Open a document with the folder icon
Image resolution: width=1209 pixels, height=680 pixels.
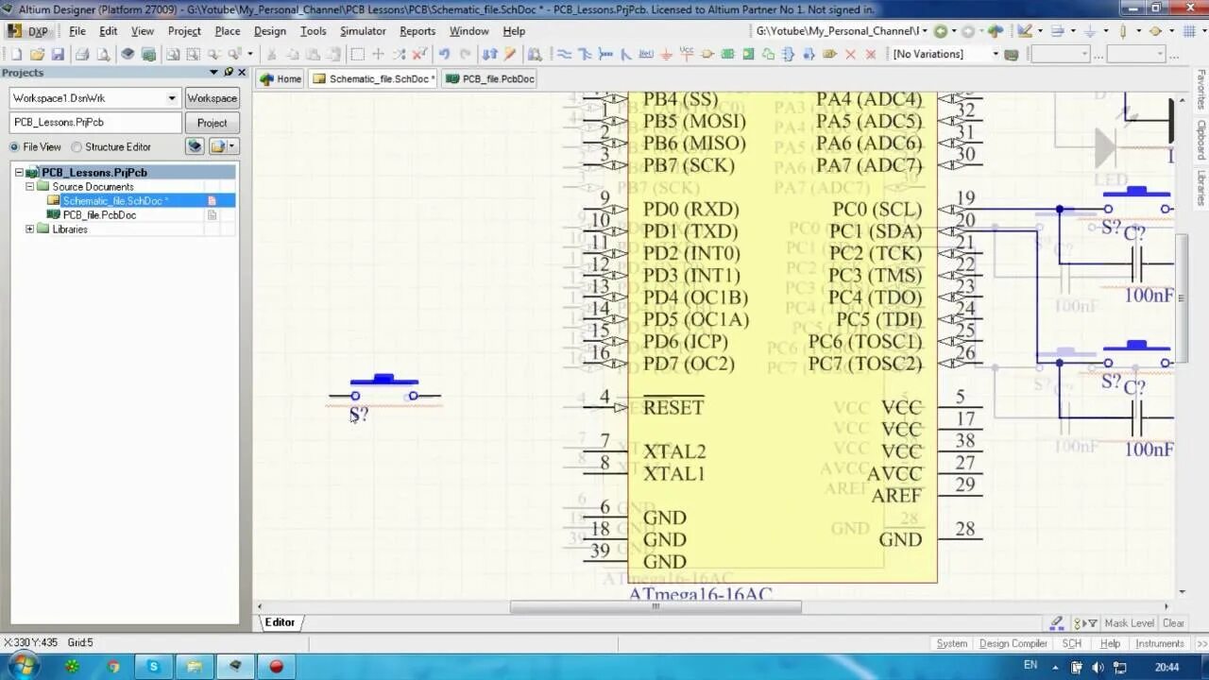click(37, 55)
